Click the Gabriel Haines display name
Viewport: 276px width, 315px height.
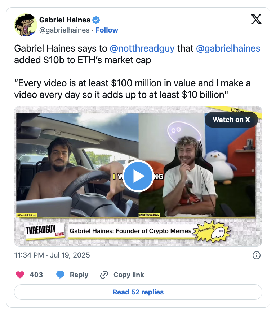65,20
